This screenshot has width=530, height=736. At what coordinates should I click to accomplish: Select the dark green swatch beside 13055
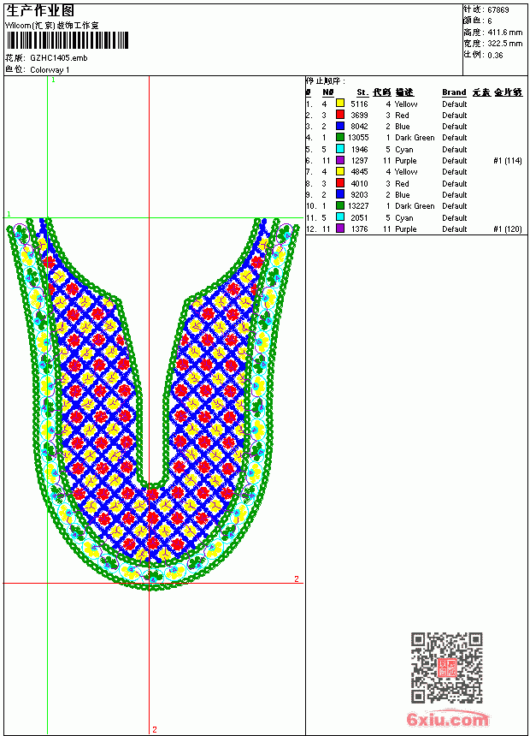point(340,137)
